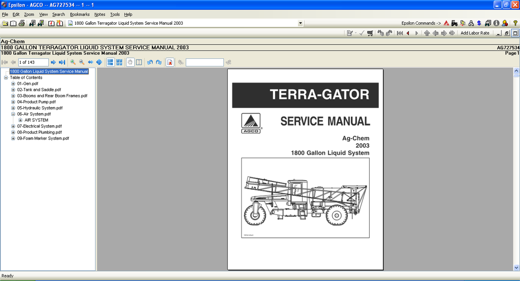Click the Add Labor Rate button
The height and width of the screenshot is (281, 520).
(x=475, y=33)
